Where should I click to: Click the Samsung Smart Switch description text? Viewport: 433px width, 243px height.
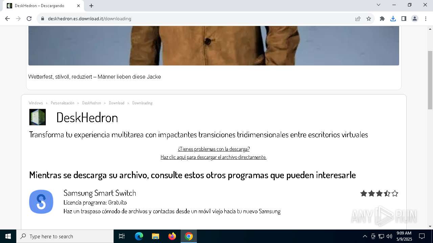point(172,211)
